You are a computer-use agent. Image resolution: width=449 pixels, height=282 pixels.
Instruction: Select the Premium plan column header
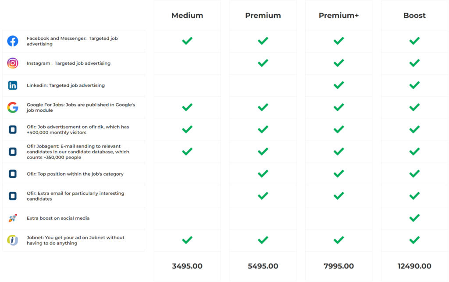point(263,16)
